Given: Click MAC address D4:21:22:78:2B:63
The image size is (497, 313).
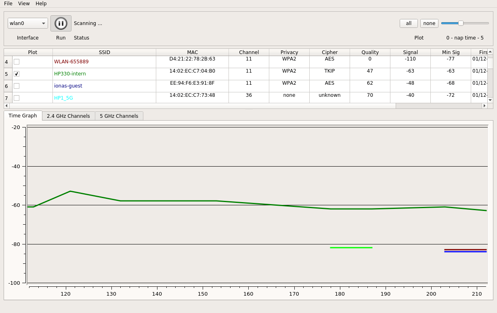Looking at the screenshot, I should click(193, 59).
